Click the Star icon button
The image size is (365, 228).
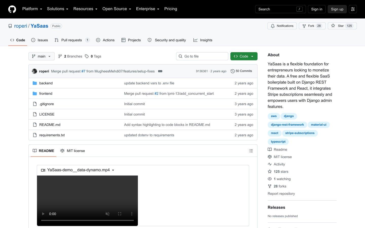coord(342,26)
